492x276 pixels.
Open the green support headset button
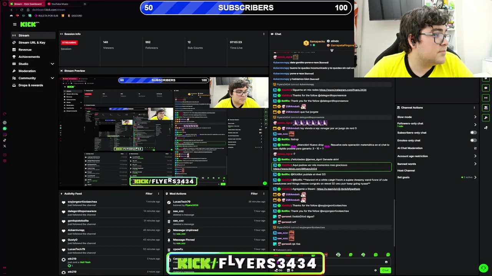(483, 268)
